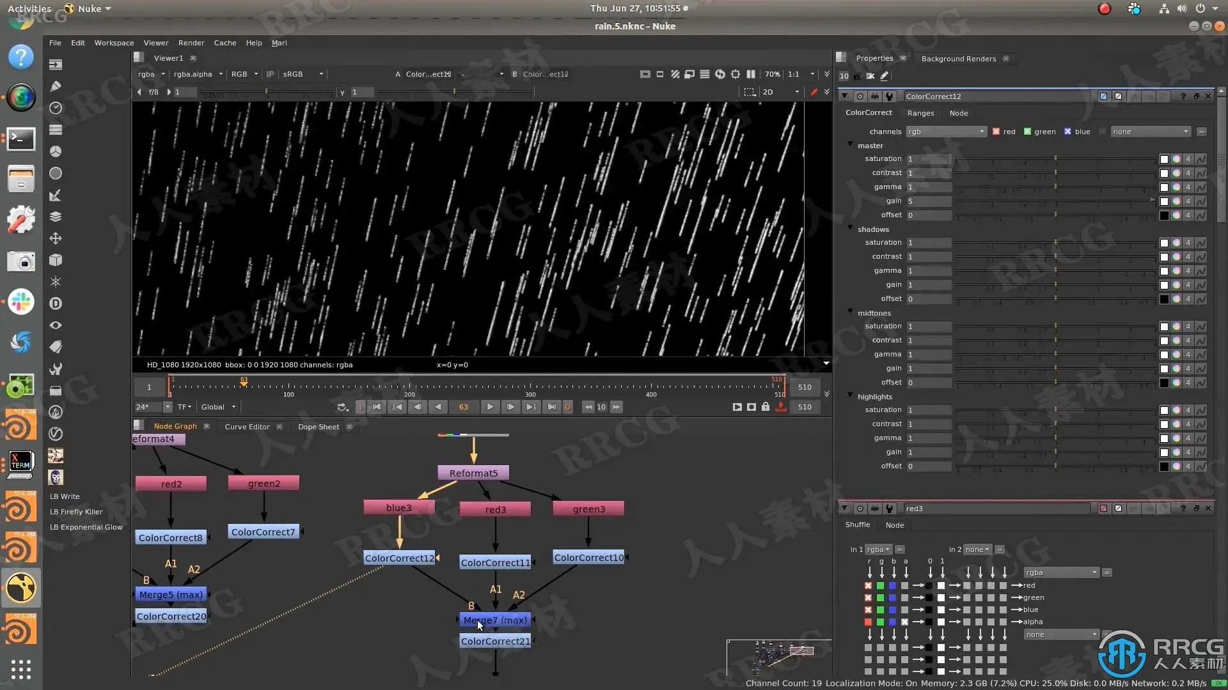This screenshot has height=690, width=1228.
Task: Collapse the master section
Action: point(850,145)
